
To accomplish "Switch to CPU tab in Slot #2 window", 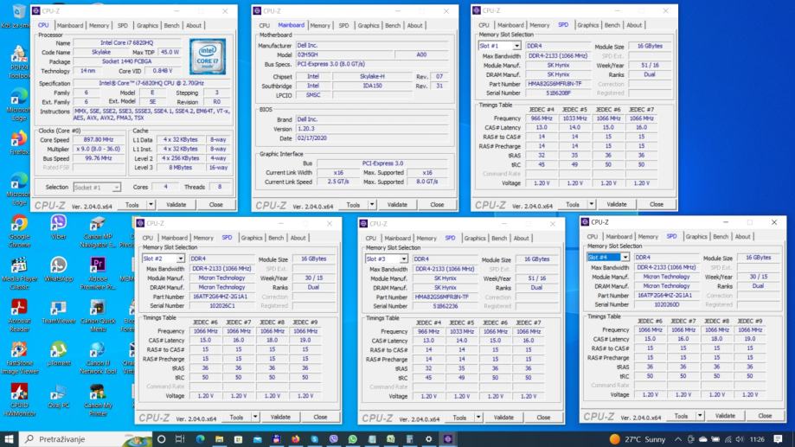I will [148, 238].
